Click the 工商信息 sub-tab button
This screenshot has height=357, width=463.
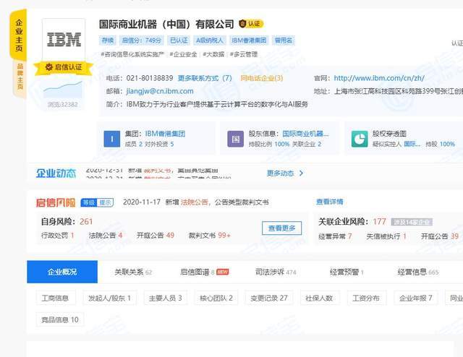point(56,298)
